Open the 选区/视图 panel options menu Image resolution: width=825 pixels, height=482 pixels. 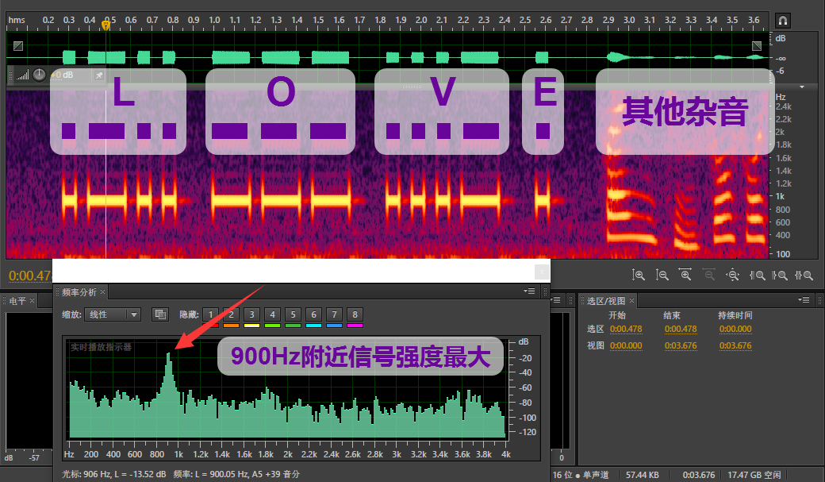click(806, 300)
